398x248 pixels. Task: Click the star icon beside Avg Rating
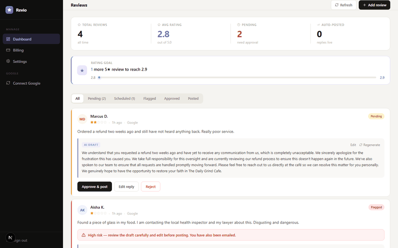pos(159,25)
